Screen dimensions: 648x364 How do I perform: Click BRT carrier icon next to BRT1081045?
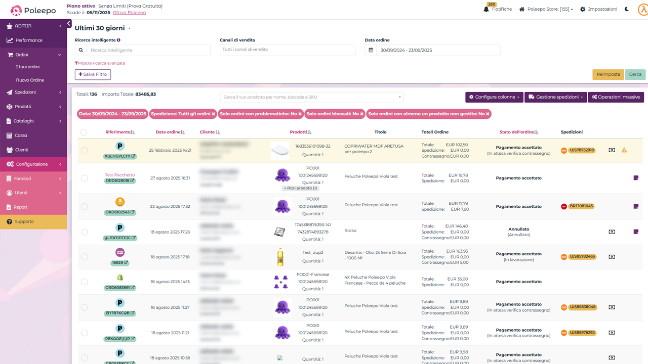(564, 206)
